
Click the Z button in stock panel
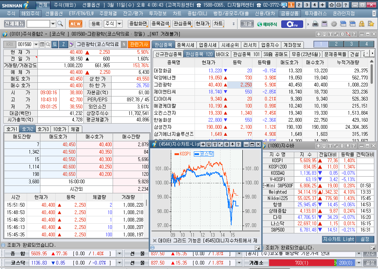64,44
